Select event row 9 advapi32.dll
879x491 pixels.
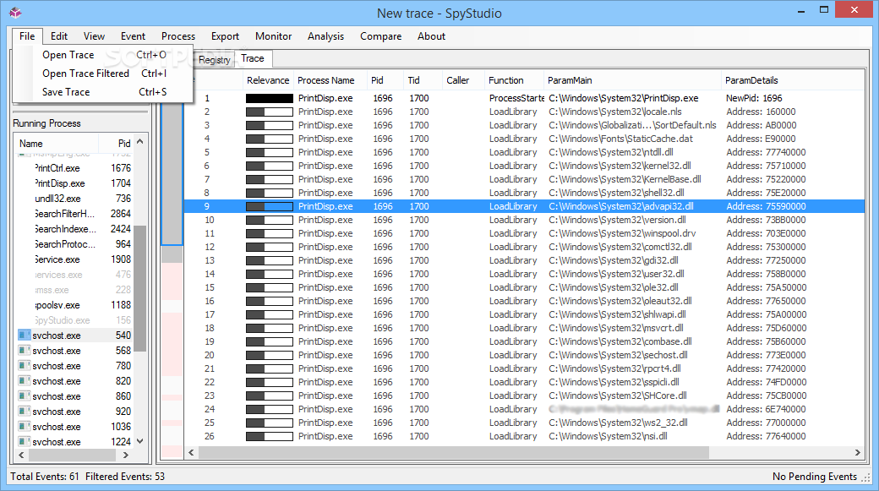click(525, 206)
